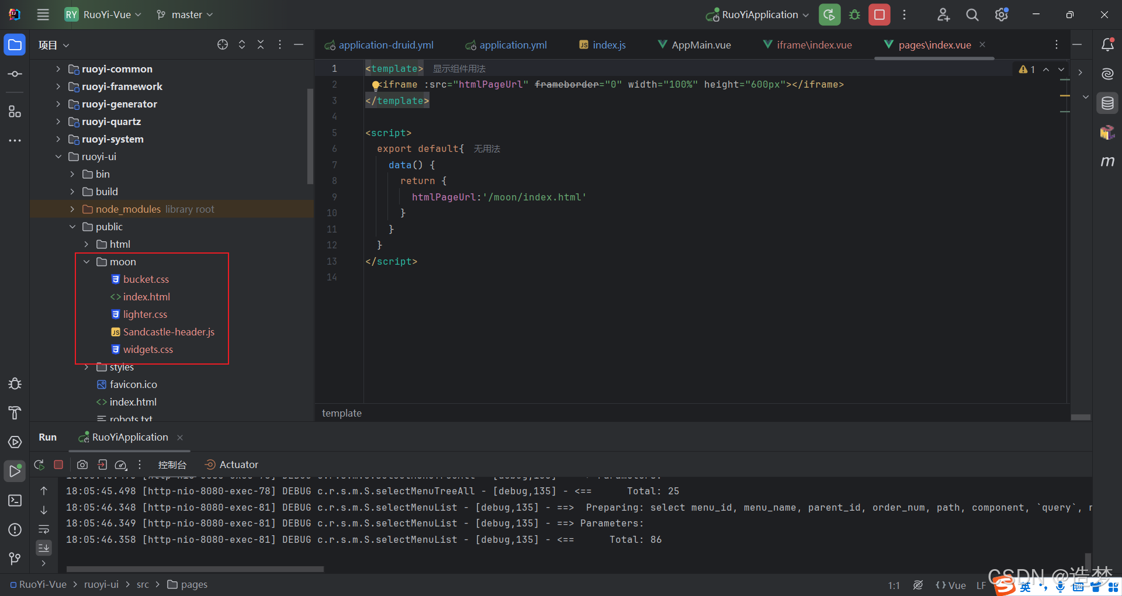Open RuoYiApplication run configuration dropdown
The height and width of the screenshot is (596, 1122).
(x=757, y=15)
